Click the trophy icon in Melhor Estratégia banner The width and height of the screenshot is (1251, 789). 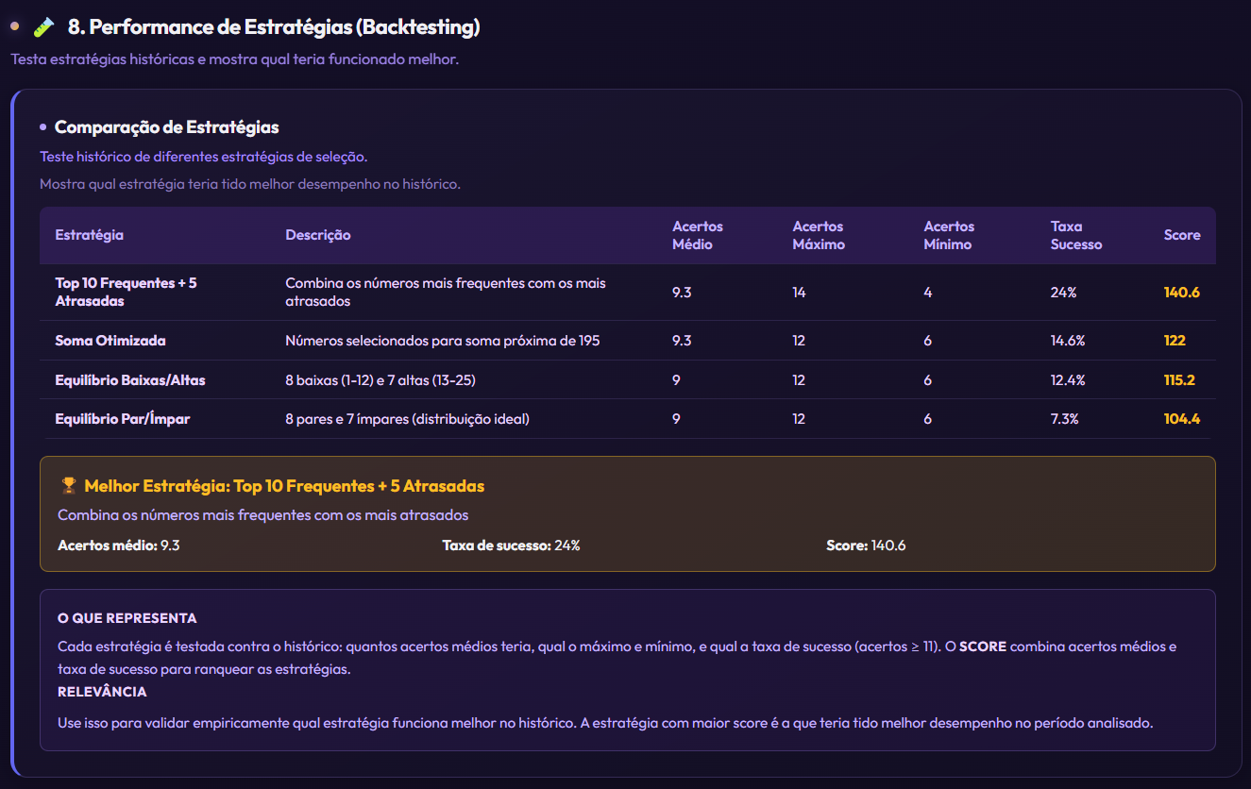67,485
